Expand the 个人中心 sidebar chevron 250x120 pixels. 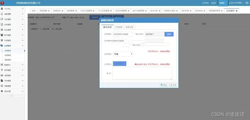click(x=23, y=9)
